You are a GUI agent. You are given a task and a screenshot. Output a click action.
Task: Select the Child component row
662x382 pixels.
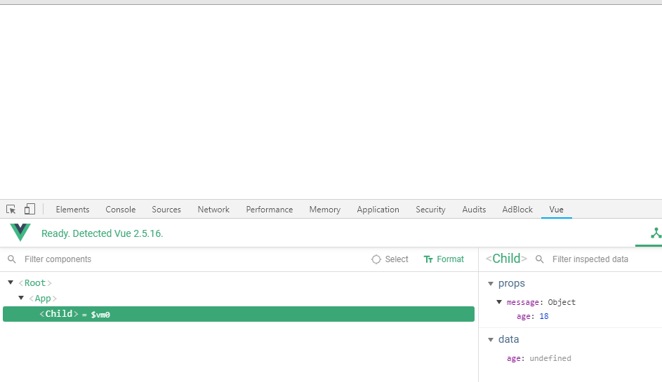click(239, 314)
